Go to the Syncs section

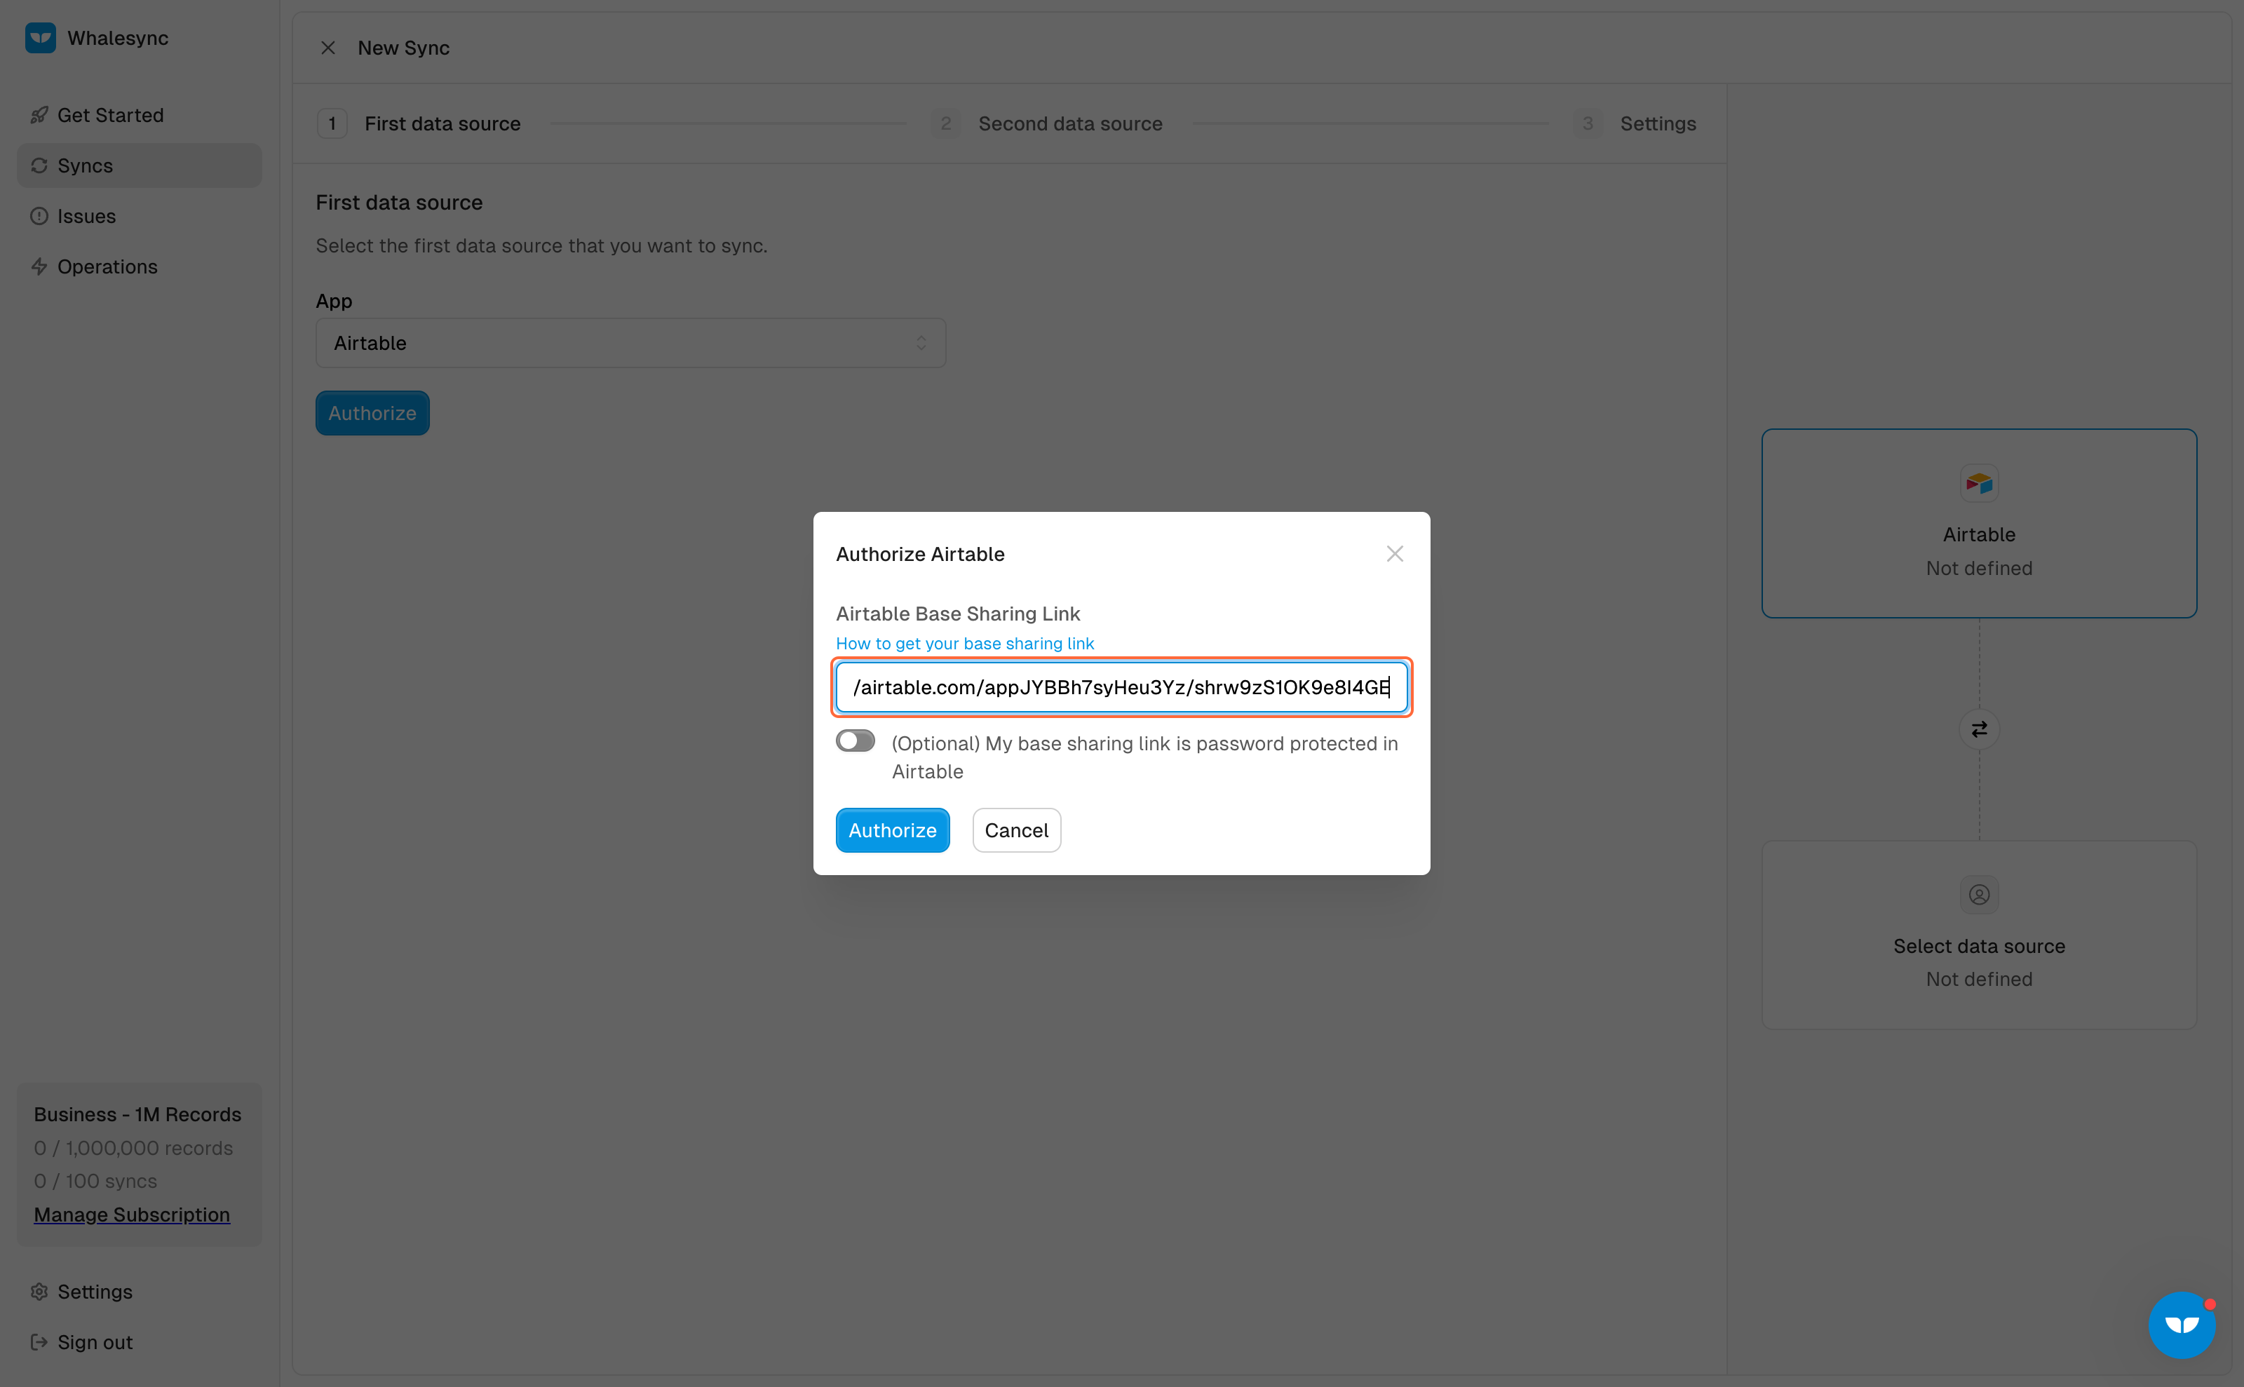click(140, 165)
